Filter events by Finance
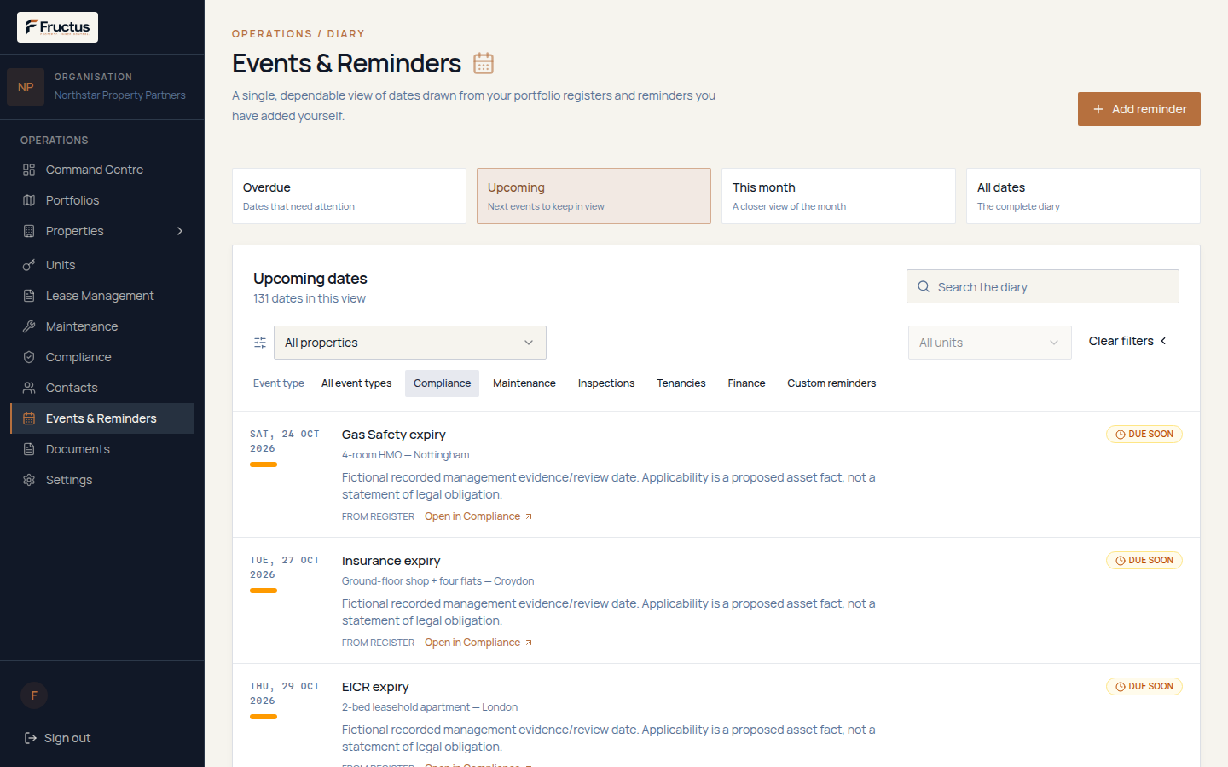Screen dimensions: 1228x767 point(746,383)
